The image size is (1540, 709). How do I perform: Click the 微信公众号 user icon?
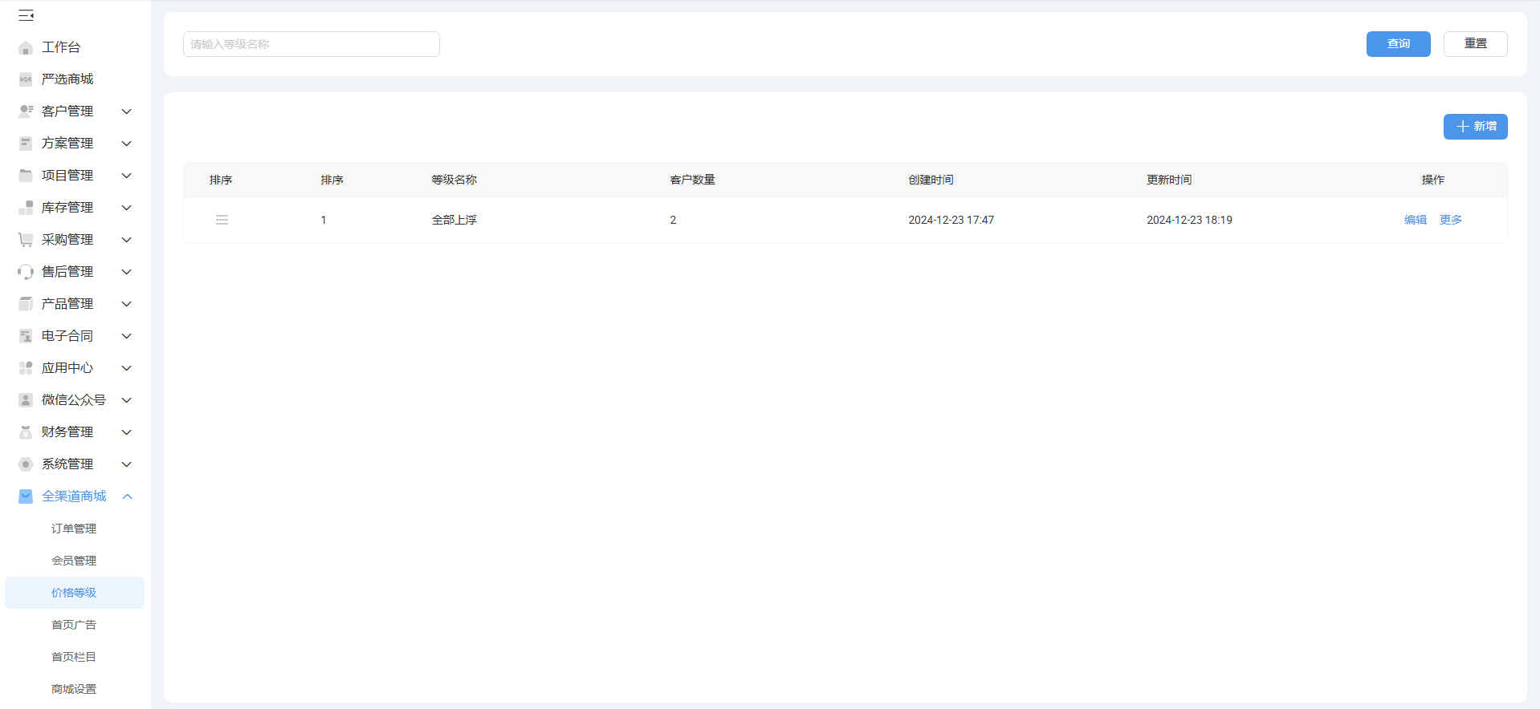pos(26,400)
